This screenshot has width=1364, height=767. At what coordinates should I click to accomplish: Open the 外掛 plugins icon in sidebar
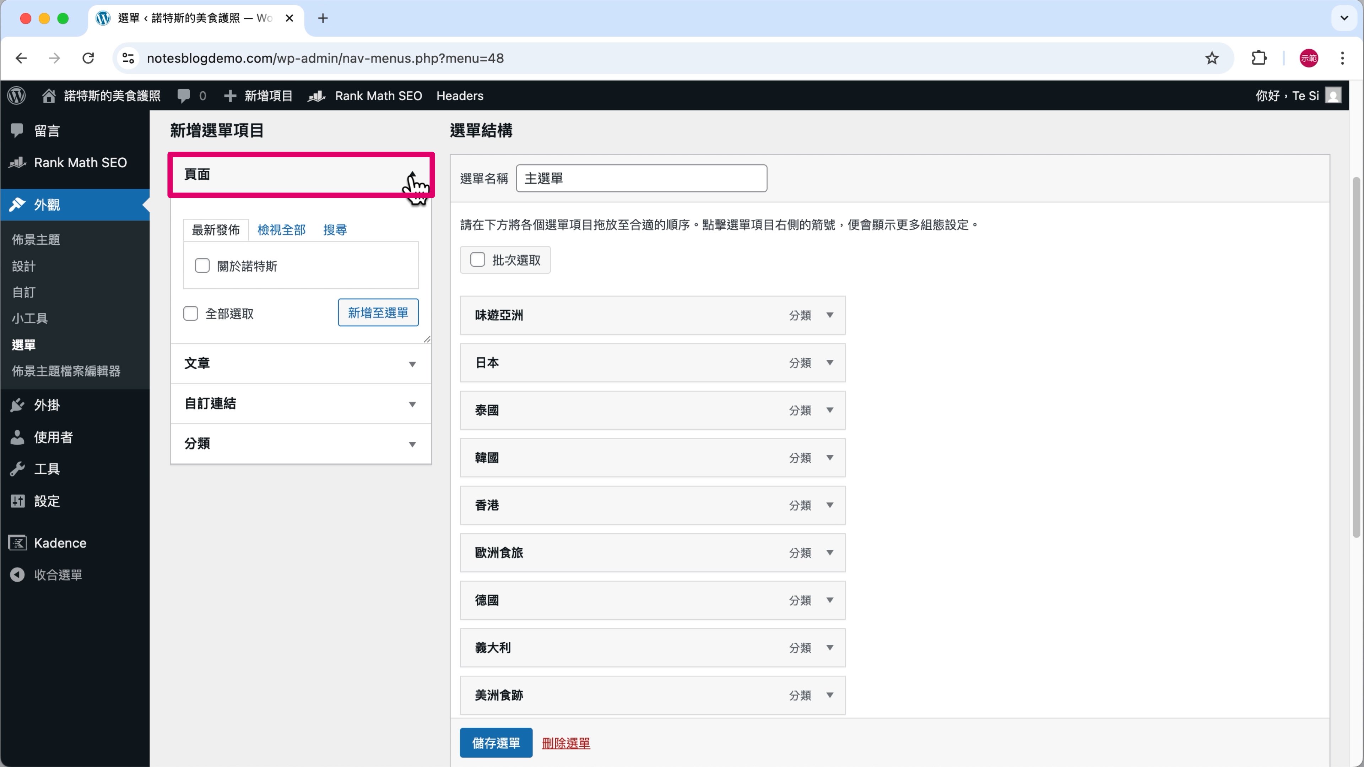[17, 406]
